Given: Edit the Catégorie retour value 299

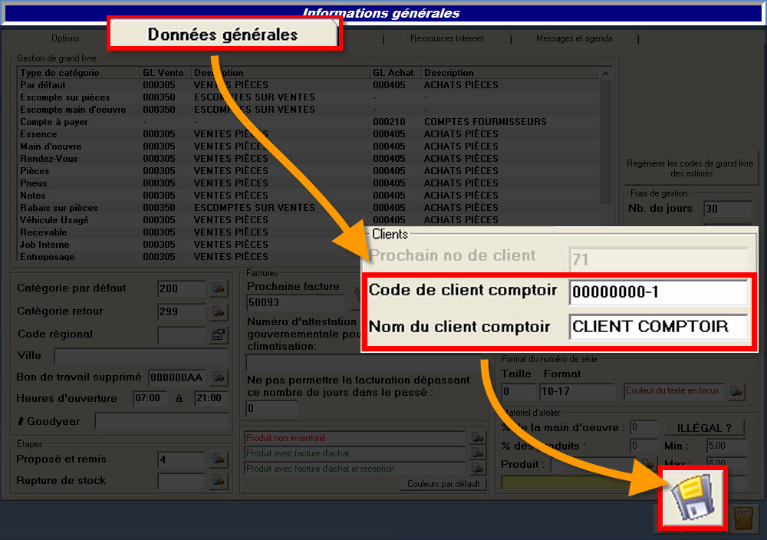Looking at the screenshot, I should pyautogui.click(x=181, y=311).
